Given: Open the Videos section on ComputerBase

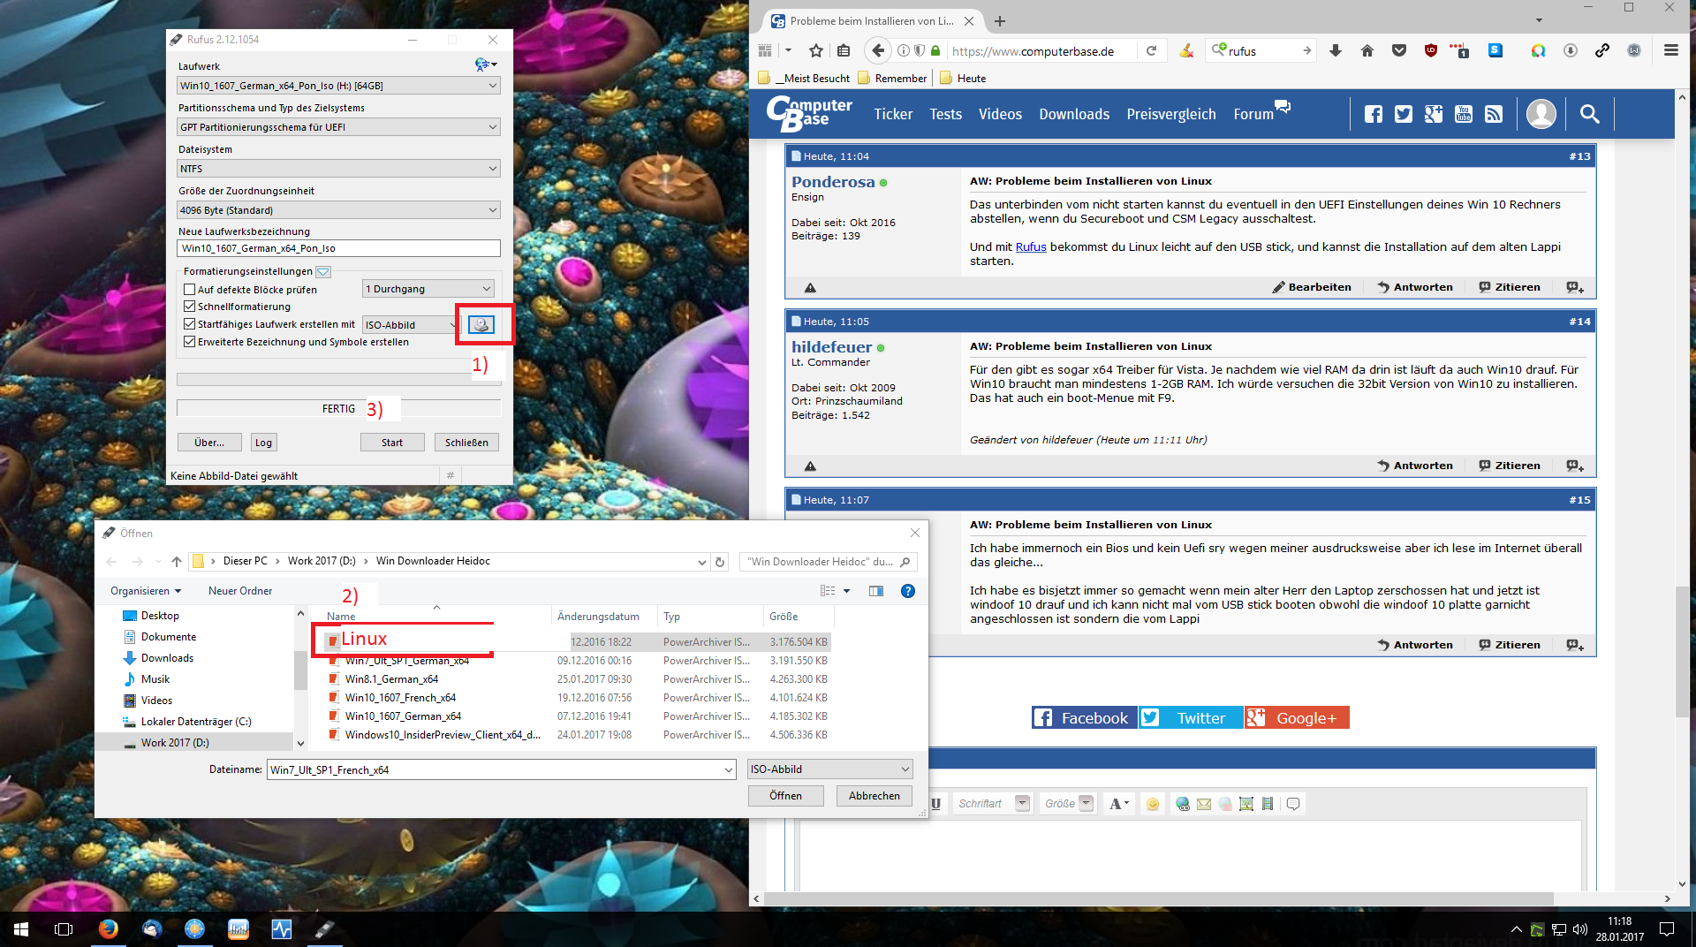Looking at the screenshot, I should coord(1000,114).
